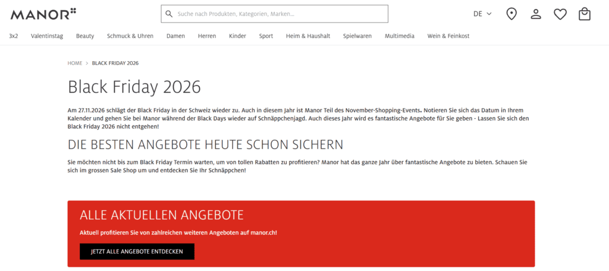Click the Manor logo
The image size is (609, 271).
coord(43,14)
